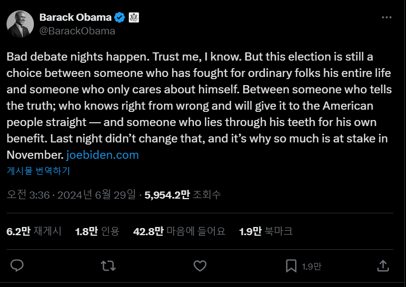This screenshot has height=287, width=406.
Task: Click the government official badge icon
Action: 134,17
